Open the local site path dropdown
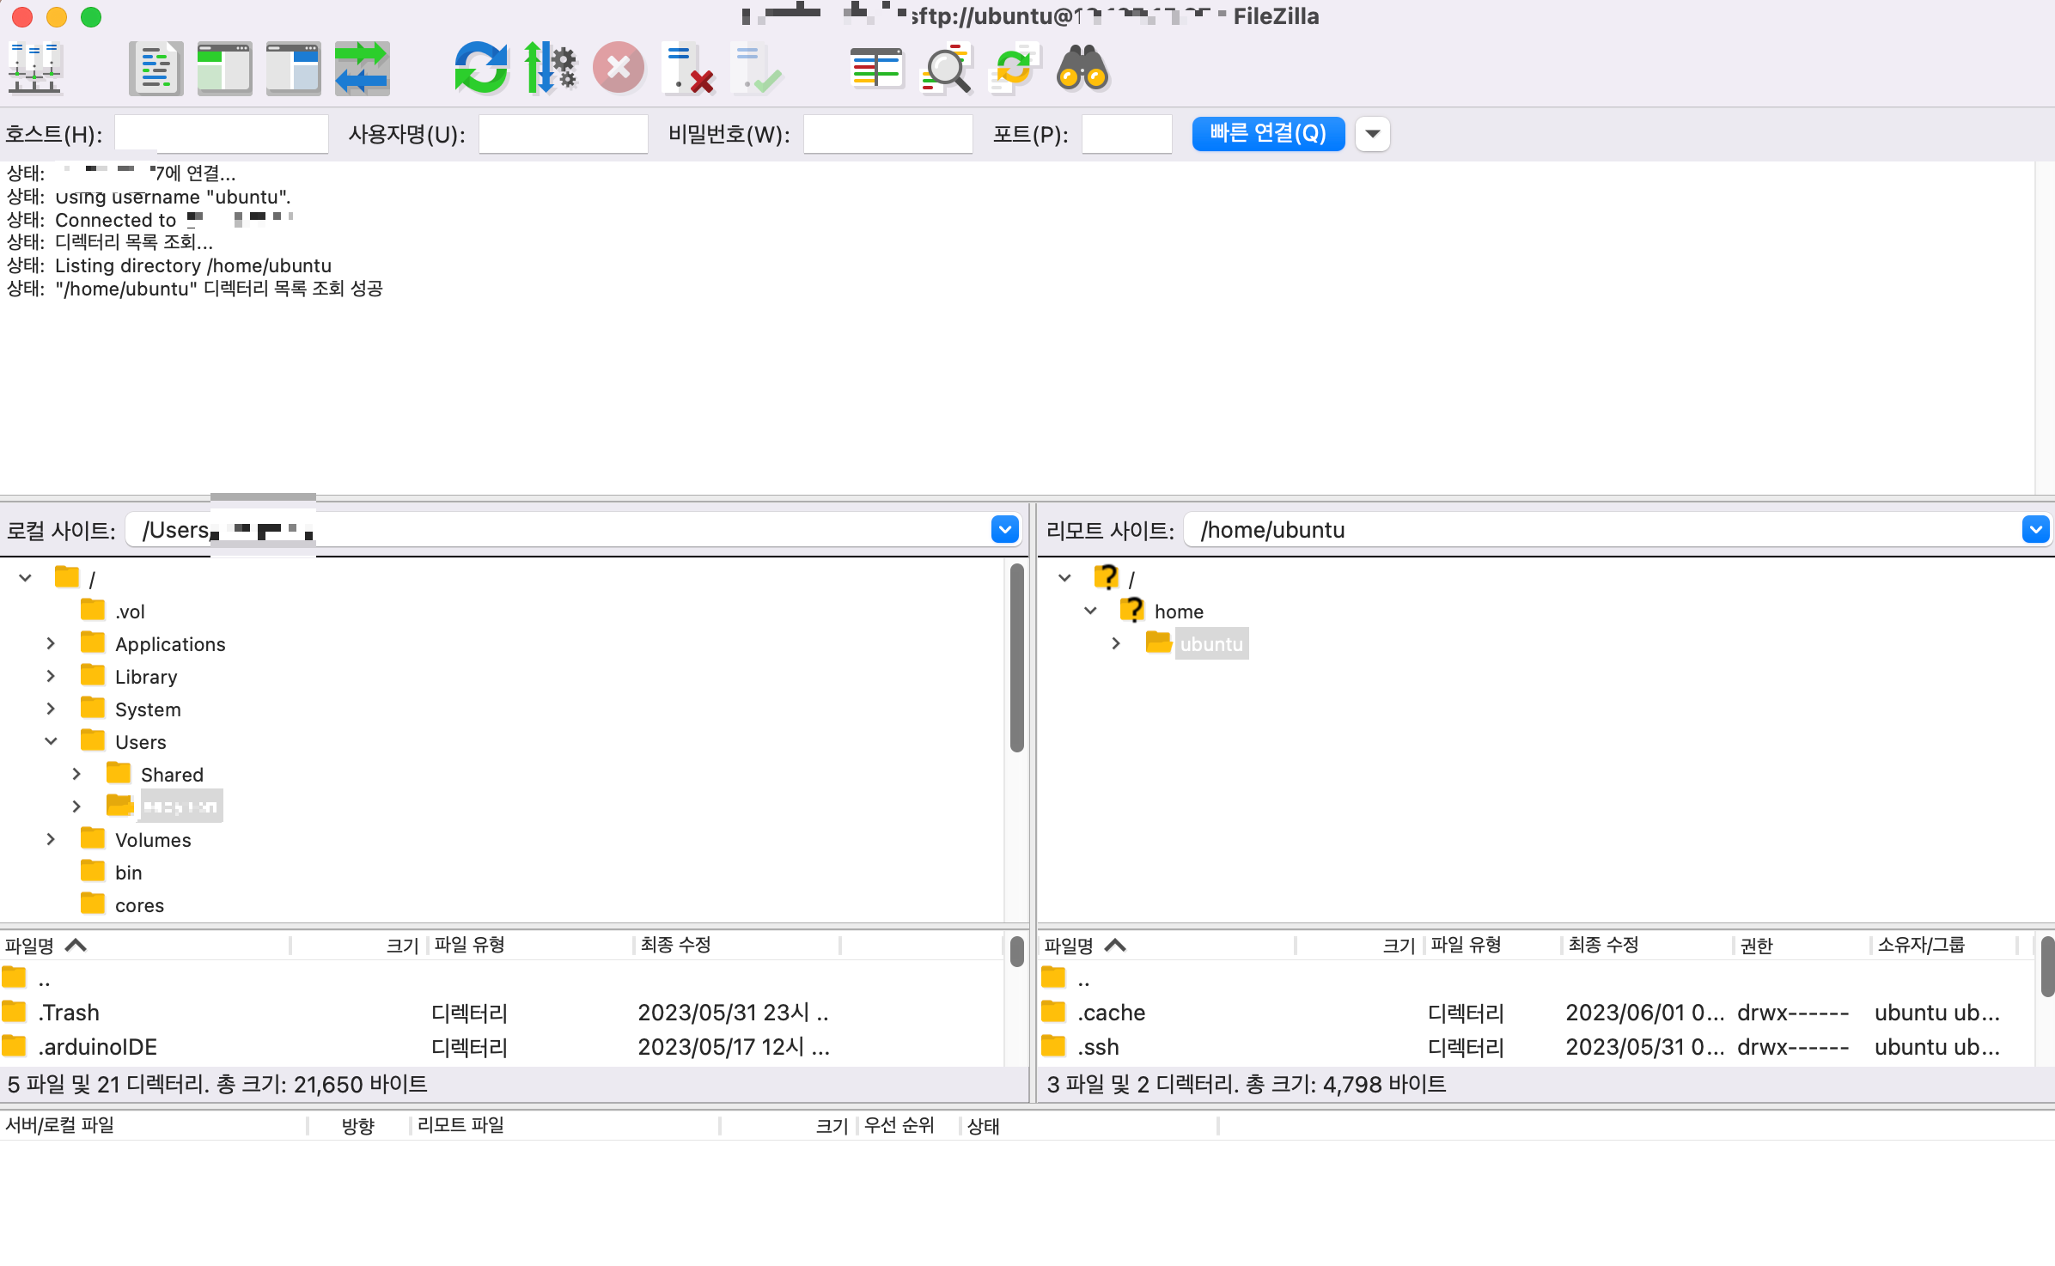Screen dimensions: 2055x1266 [x=1004, y=530]
